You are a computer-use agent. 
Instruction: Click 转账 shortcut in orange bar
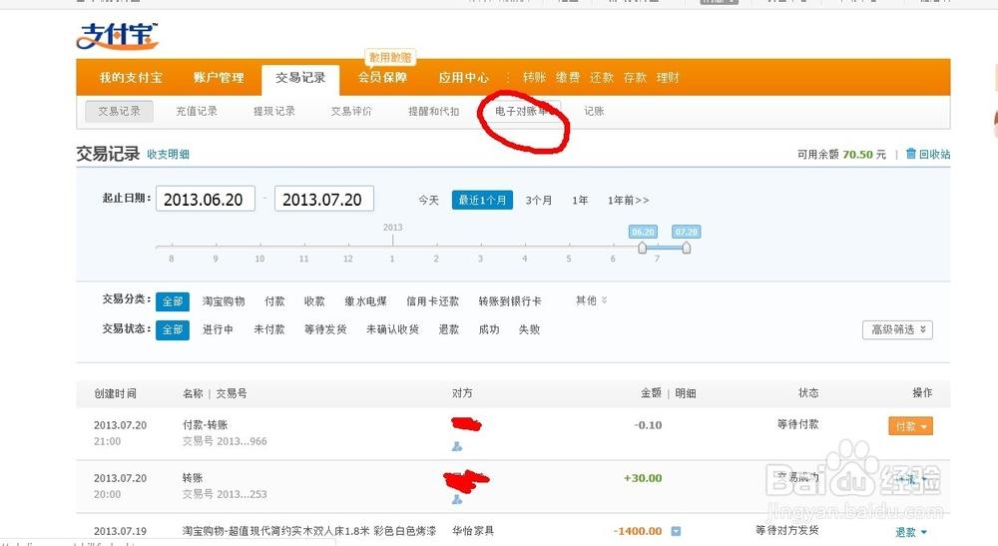535,78
